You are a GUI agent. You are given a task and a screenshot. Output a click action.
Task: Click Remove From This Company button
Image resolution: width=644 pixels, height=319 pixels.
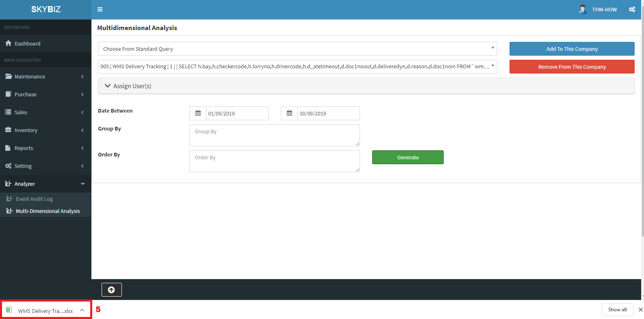572,67
